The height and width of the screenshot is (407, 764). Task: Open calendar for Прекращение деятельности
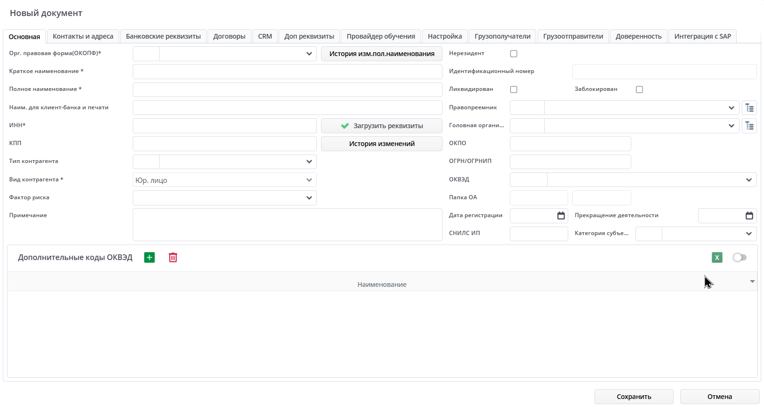749,216
